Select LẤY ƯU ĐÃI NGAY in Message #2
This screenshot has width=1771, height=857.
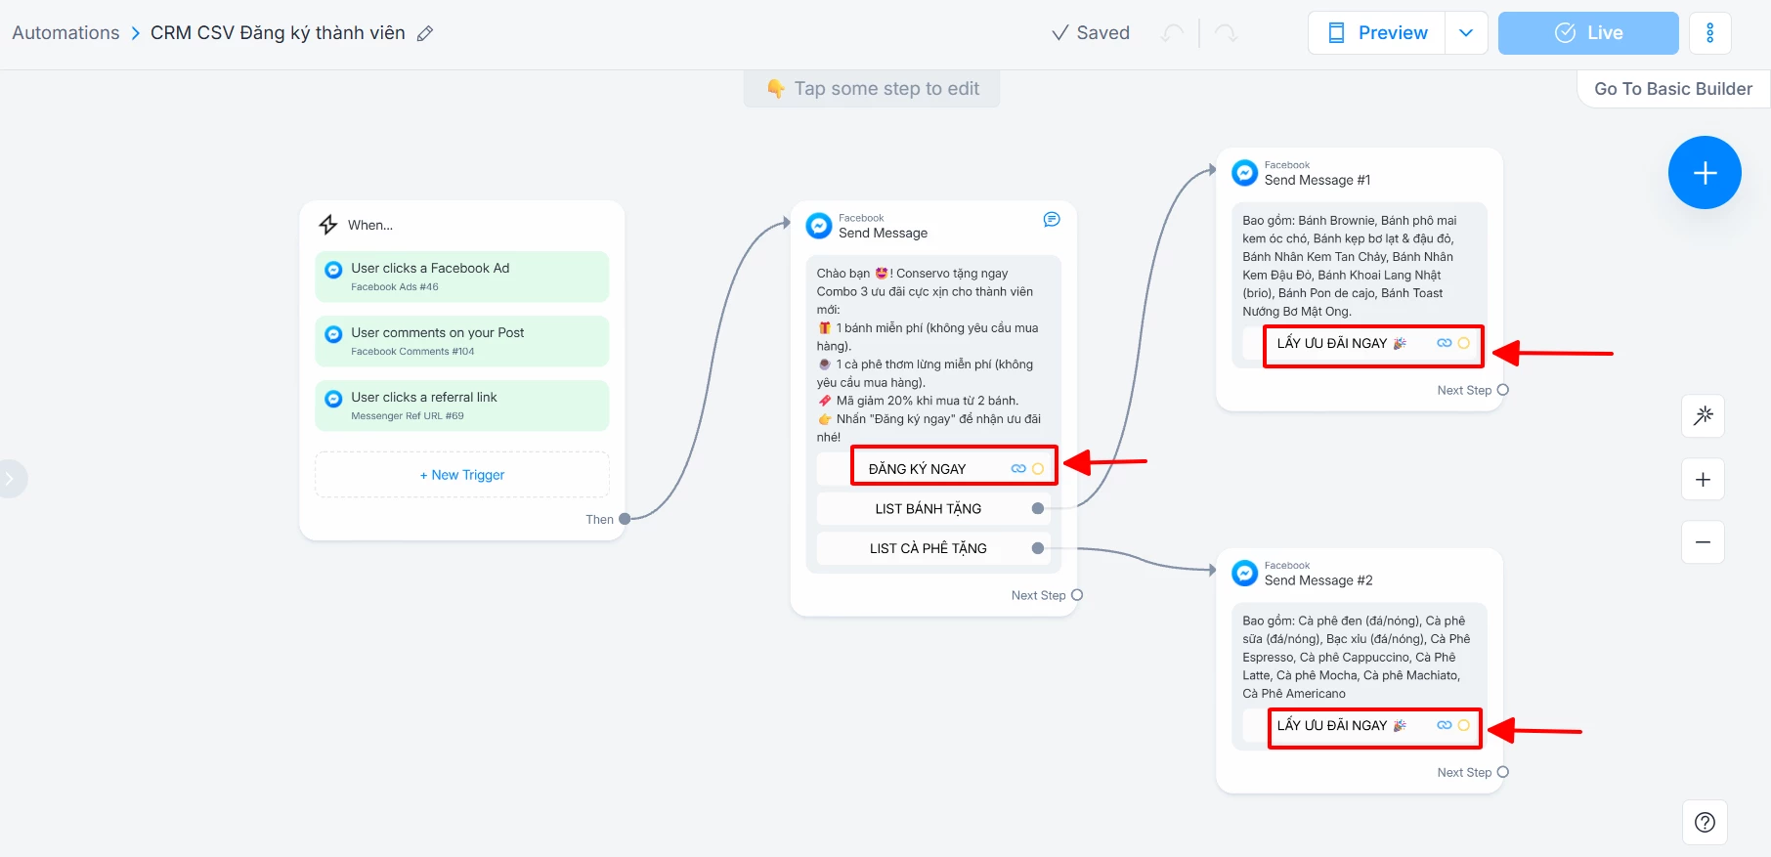click(1360, 725)
